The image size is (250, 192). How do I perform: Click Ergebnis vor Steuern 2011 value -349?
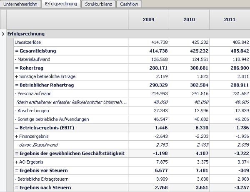pos(243,170)
